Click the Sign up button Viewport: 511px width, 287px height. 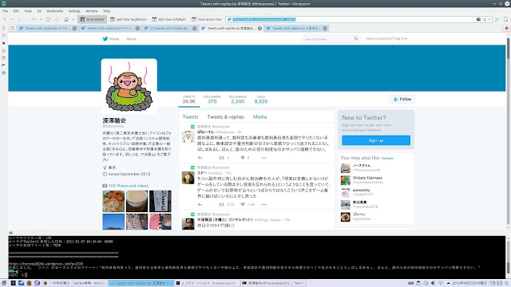pyautogui.click(x=376, y=140)
